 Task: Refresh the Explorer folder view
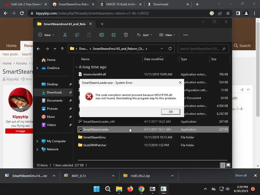tap(170, 48)
